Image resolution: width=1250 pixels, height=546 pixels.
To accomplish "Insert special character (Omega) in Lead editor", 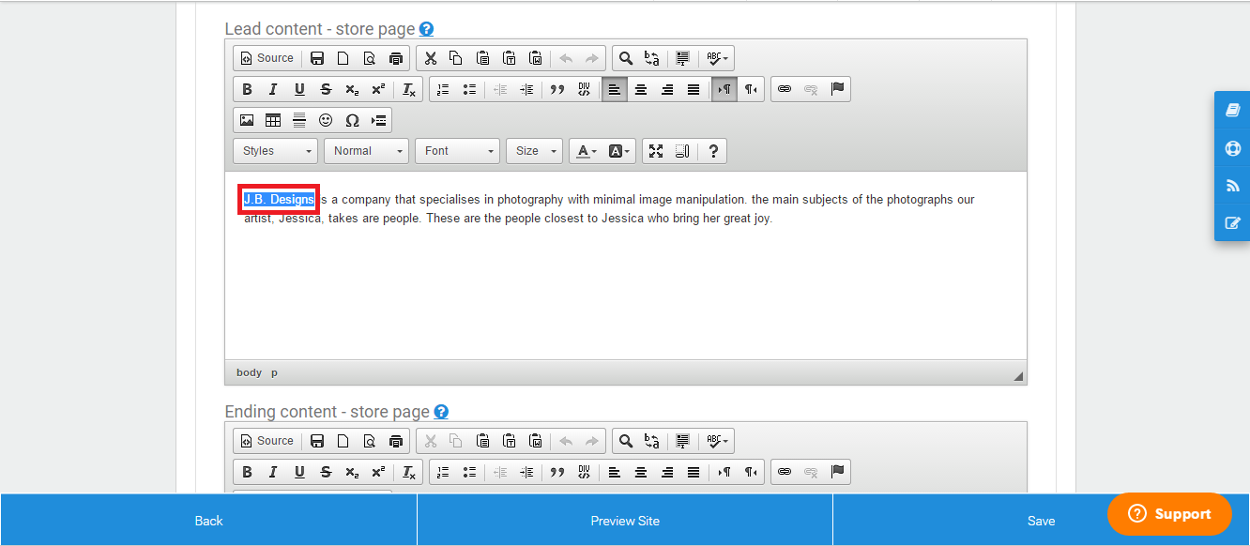I will pyautogui.click(x=352, y=120).
